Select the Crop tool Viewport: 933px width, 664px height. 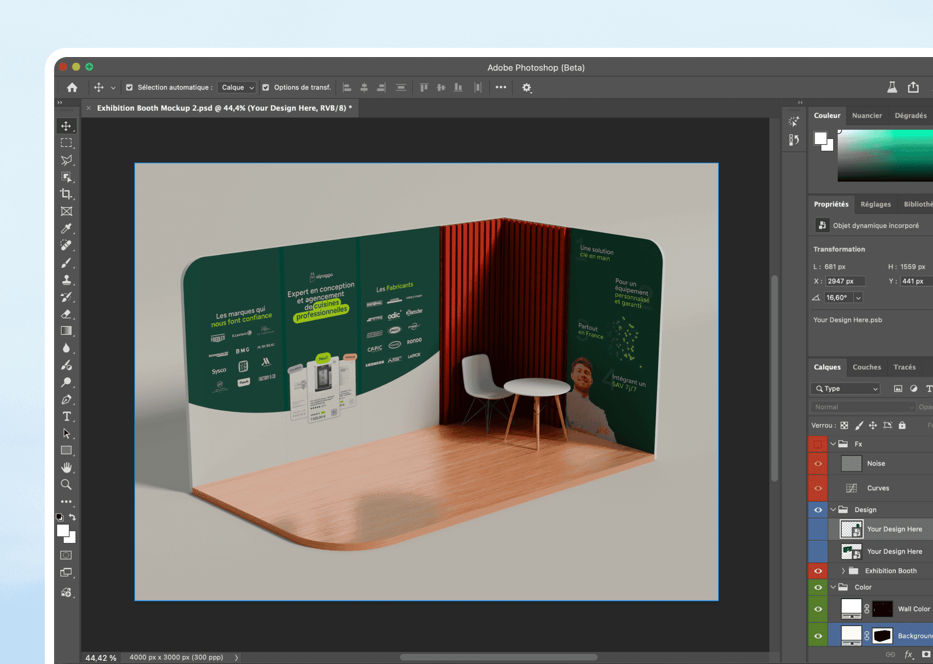pyautogui.click(x=66, y=194)
